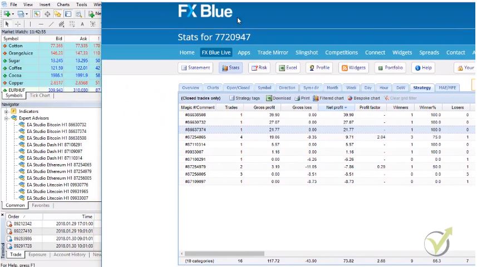Open the Profile button
The width and height of the screenshot is (477, 267).
[x=319, y=68]
